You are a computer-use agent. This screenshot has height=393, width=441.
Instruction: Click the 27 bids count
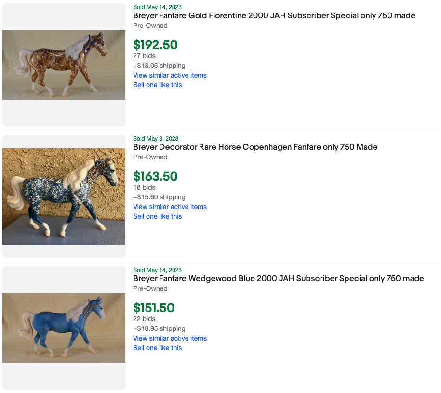click(144, 56)
